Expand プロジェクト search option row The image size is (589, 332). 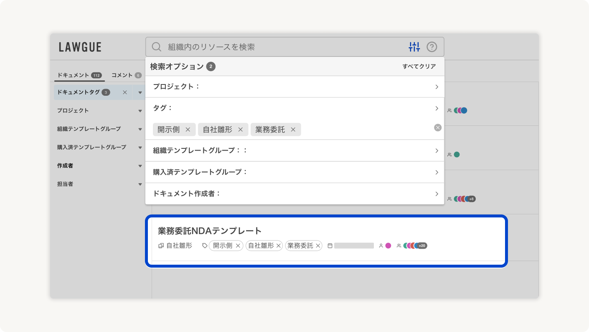(x=437, y=87)
